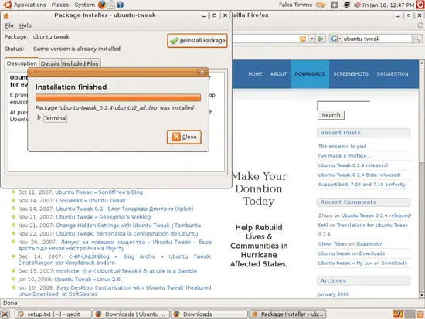Open 'Easy Desktop Customization with Ubuntu Tweak' link
Viewport: 425px width, 319px height.
(x=114, y=291)
